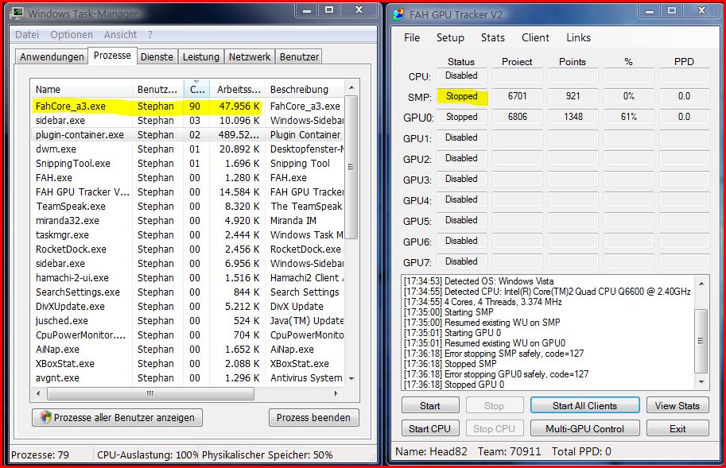Open the Optionen menu
The width and height of the screenshot is (726, 468).
(72, 35)
